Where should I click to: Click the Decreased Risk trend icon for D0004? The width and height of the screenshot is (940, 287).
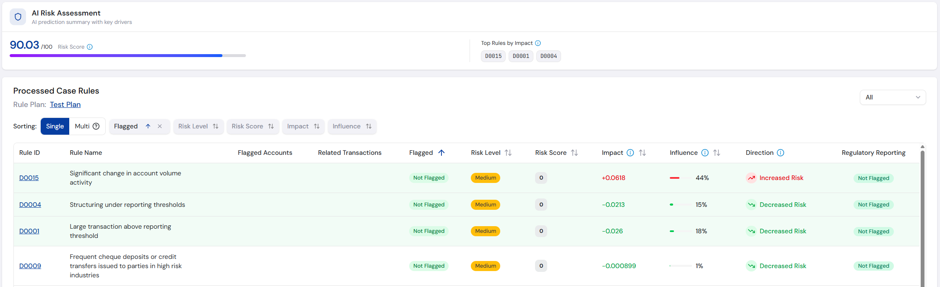click(x=751, y=205)
